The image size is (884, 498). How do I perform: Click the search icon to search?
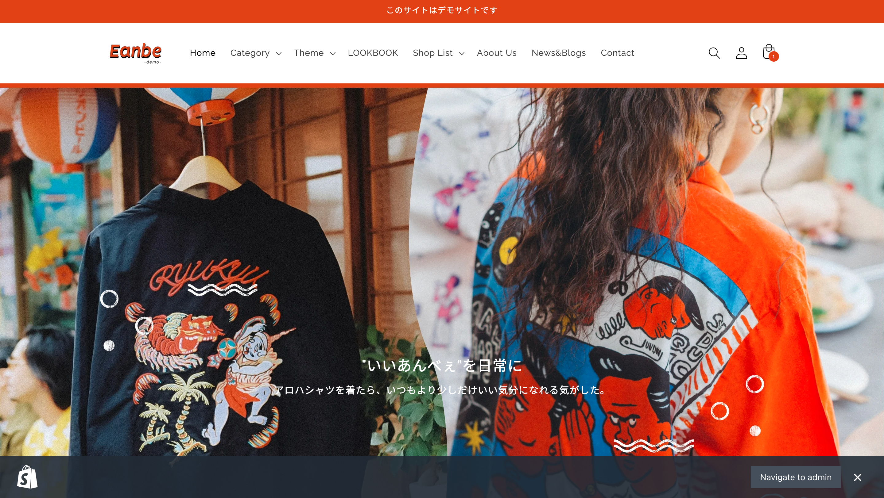tap(715, 53)
